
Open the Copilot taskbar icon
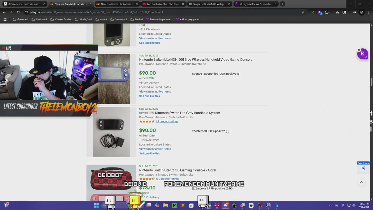(157, 205)
